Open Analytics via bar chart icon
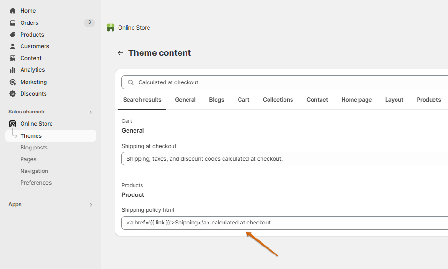Viewport: 448px width, 269px height. [x=13, y=70]
